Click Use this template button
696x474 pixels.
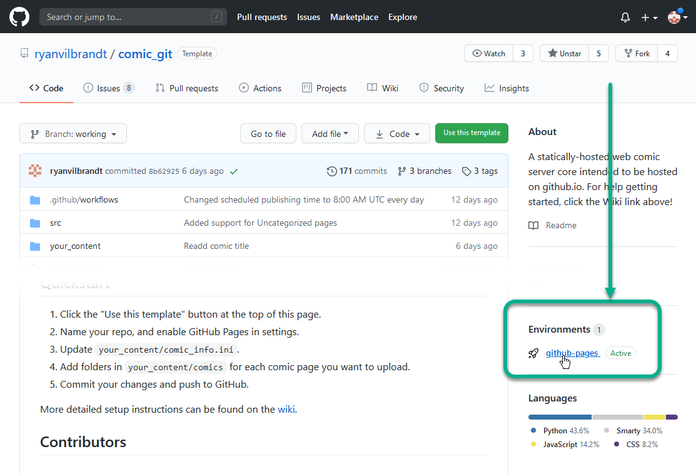pos(472,133)
